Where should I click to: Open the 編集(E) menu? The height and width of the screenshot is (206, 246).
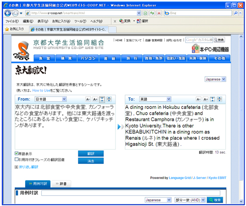(x=28, y=21)
